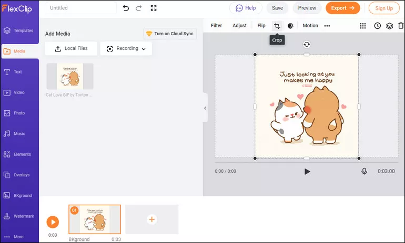Viewport: 405px width, 243px height.
Task: Save the project
Action: point(277,8)
